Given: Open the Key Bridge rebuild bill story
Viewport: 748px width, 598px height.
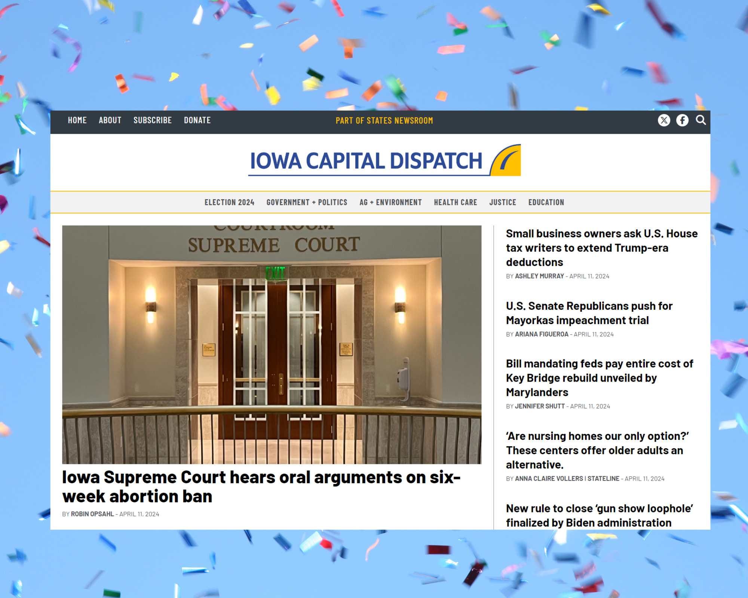Looking at the screenshot, I should [x=600, y=378].
